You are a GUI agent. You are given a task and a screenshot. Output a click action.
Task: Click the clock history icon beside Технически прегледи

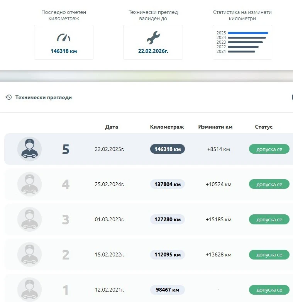[8, 97]
